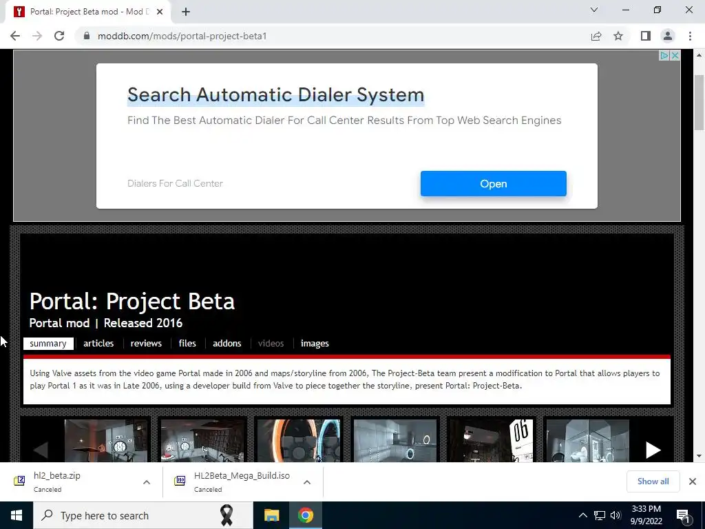Click the browser forward arrow
The width and height of the screenshot is (705, 529).
37,36
